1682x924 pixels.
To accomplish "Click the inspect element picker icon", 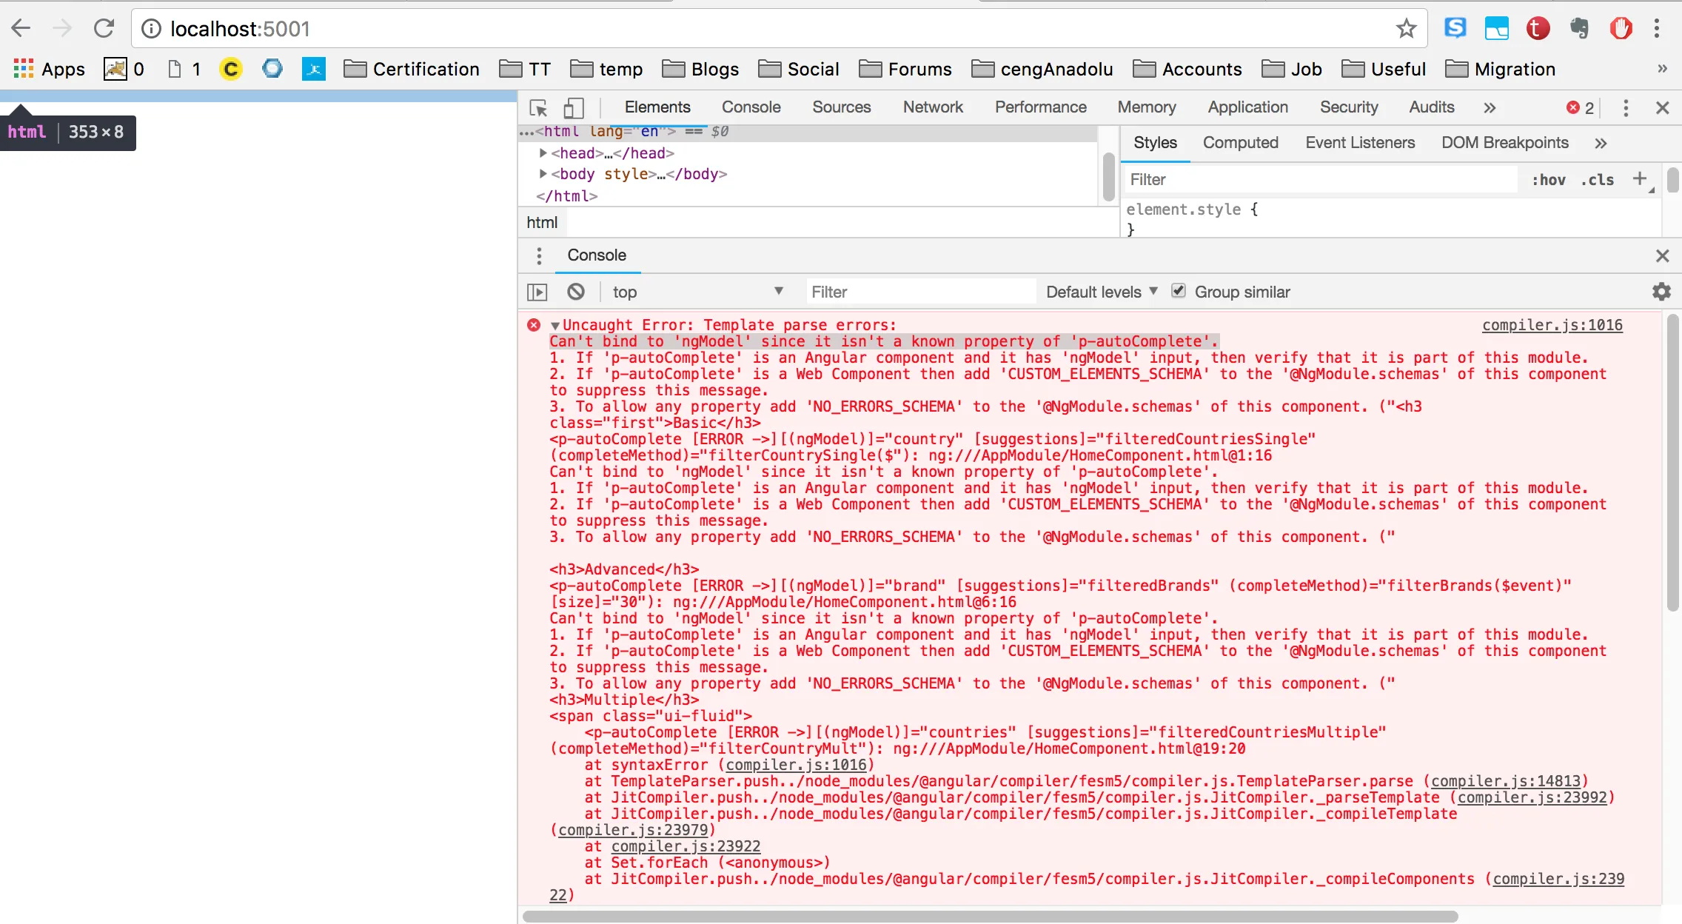I will [538, 108].
